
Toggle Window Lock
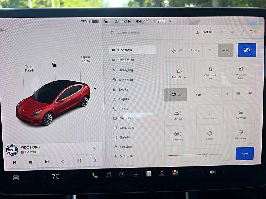241,72
